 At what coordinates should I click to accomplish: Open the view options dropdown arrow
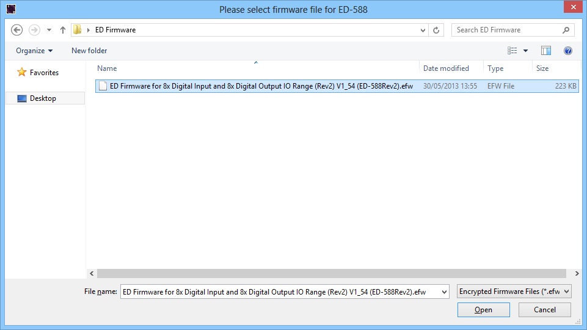tap(525, 51)
